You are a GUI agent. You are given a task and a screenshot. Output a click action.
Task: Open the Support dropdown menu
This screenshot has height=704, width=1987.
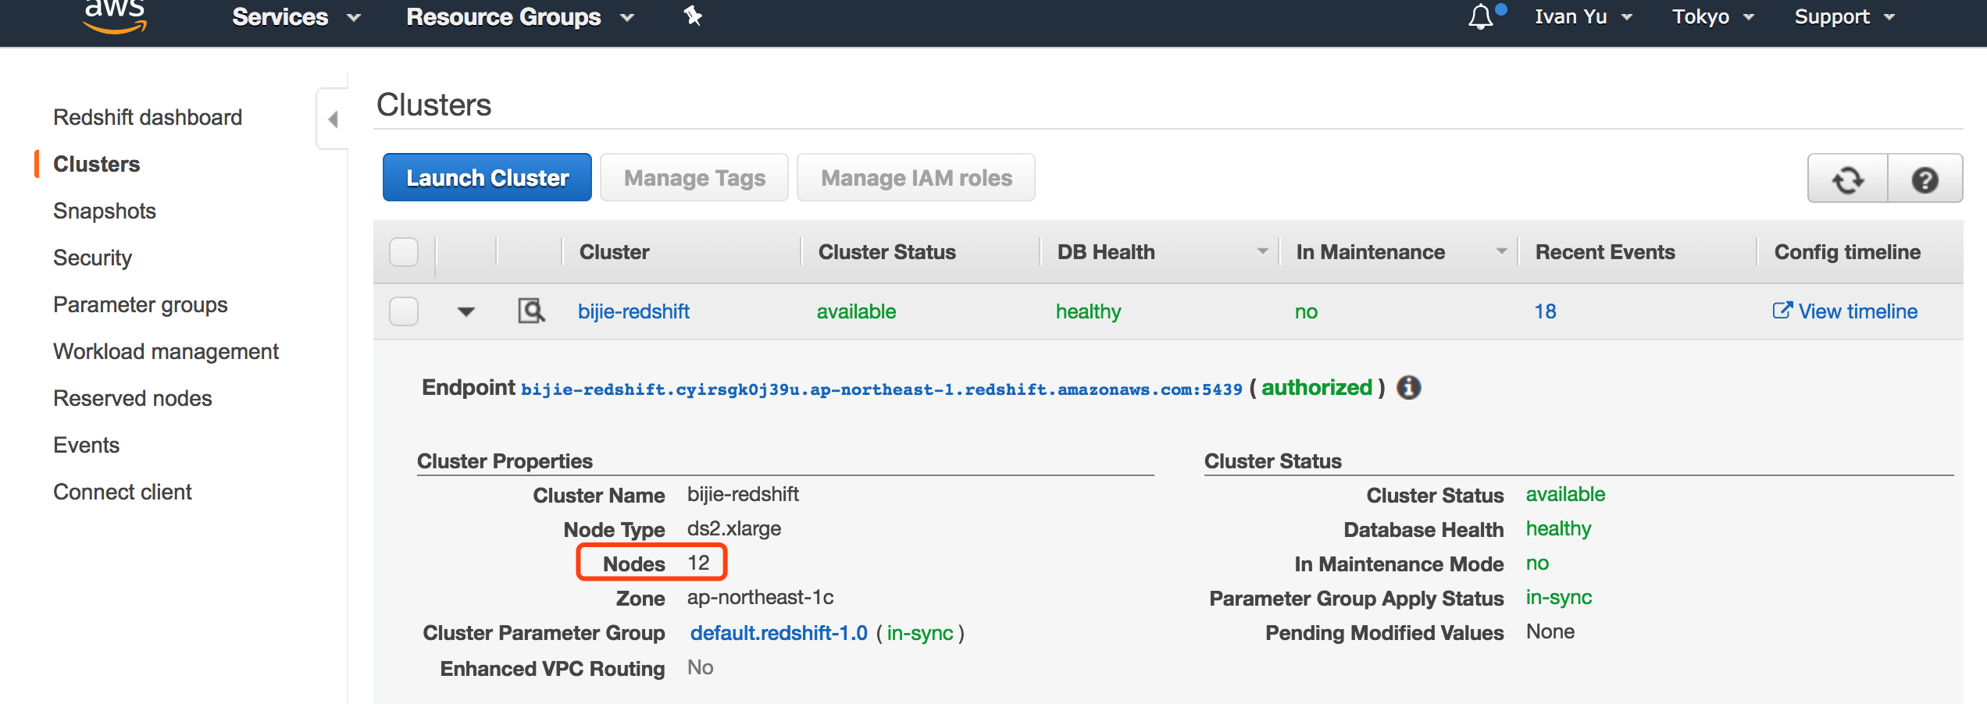[x=1844, y=17]
